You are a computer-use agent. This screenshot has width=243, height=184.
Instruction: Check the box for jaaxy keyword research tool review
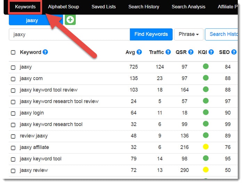point(13,102)
